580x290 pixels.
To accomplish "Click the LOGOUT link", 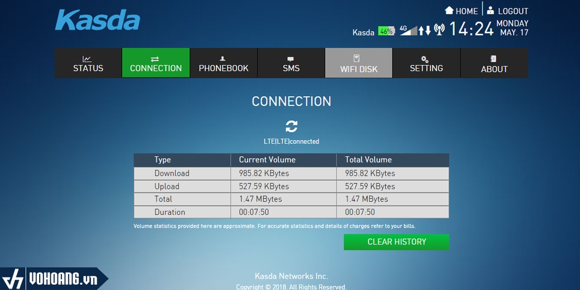I will [513, 11].
